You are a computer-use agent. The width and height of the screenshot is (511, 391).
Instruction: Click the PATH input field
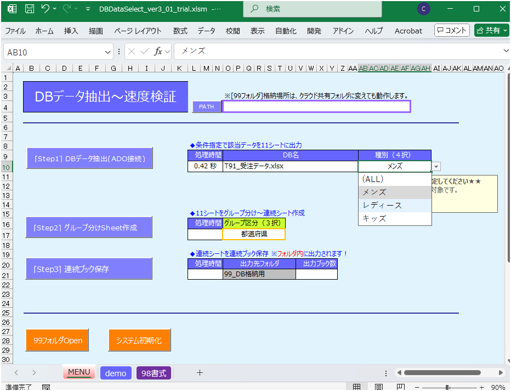[317, 106]
